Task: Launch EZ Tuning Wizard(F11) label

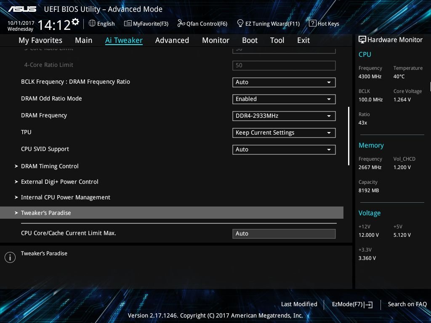Action: (272, 24)
